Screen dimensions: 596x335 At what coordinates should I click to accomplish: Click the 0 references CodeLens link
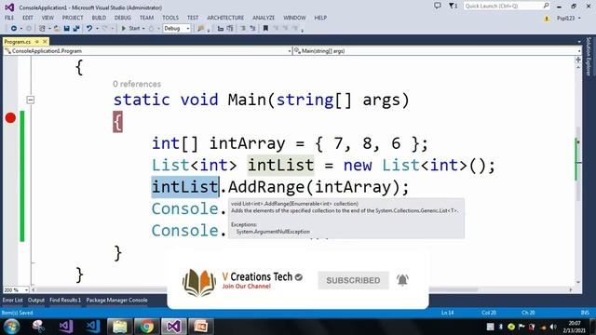point(137,84)
